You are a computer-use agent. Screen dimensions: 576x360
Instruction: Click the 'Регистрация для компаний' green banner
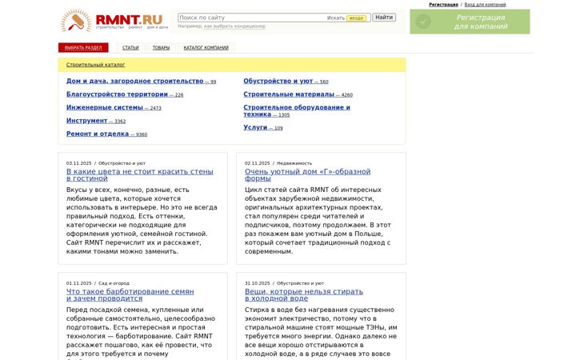(470, 22)
